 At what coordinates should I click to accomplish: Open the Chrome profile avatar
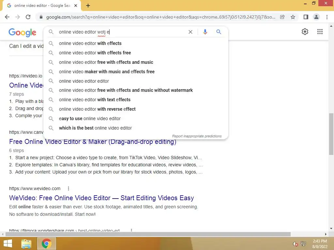316,17
